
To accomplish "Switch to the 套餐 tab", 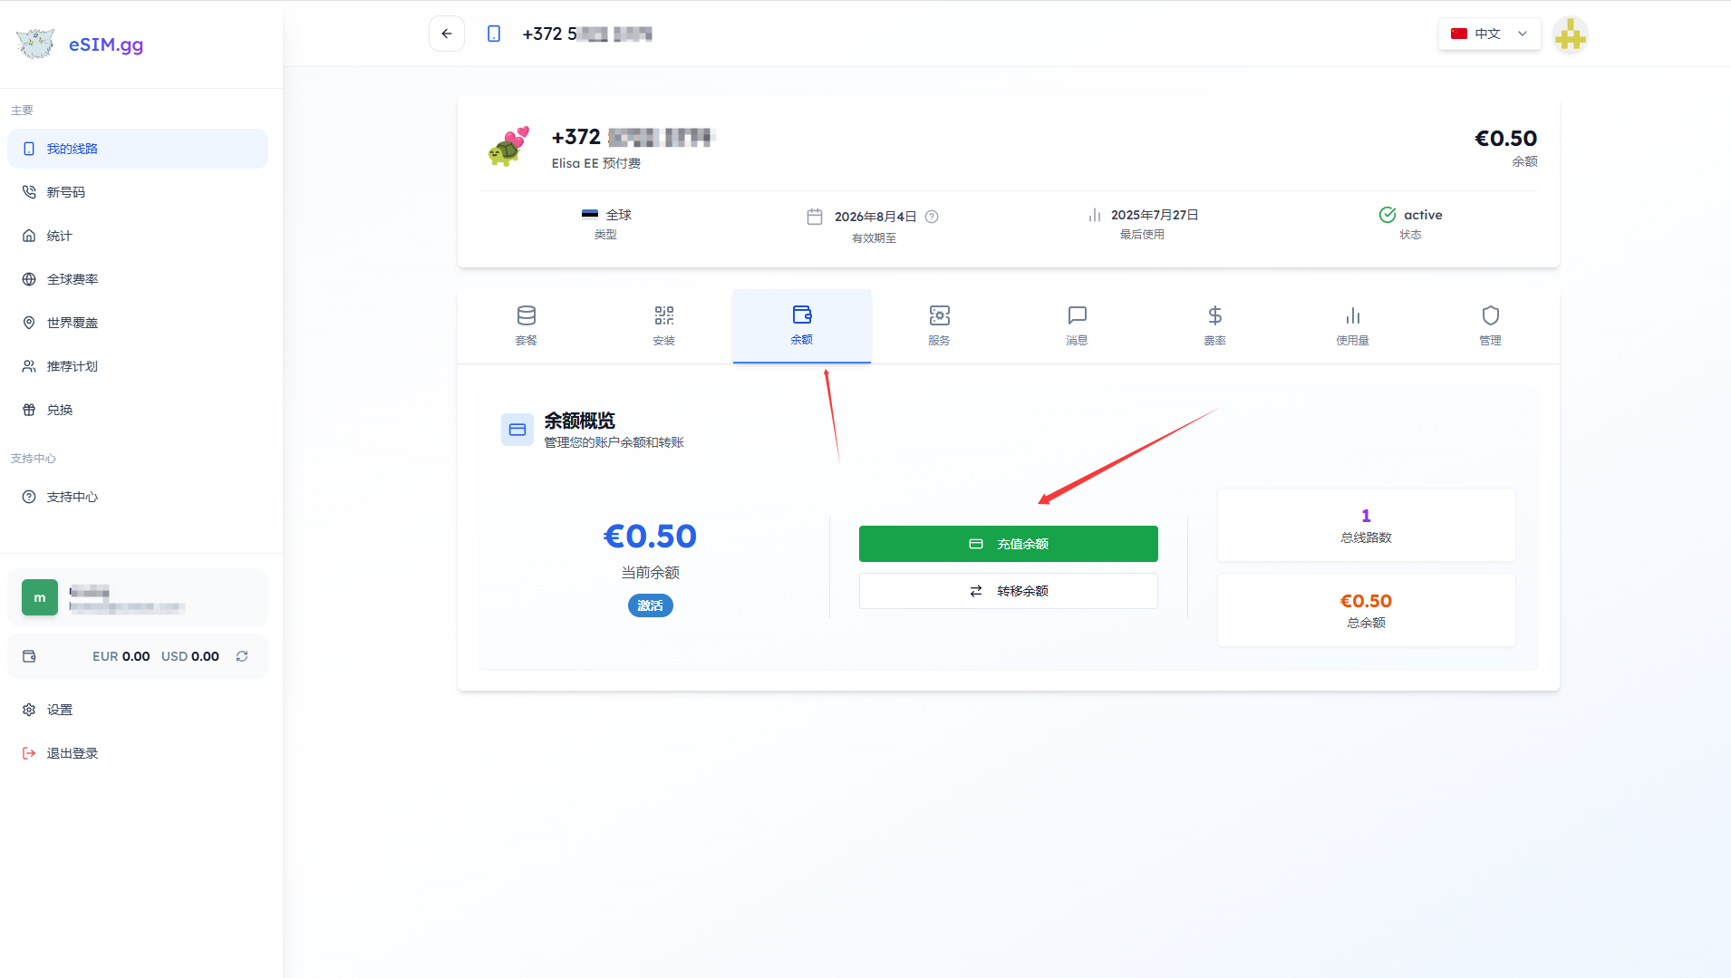I will [527, 325].
